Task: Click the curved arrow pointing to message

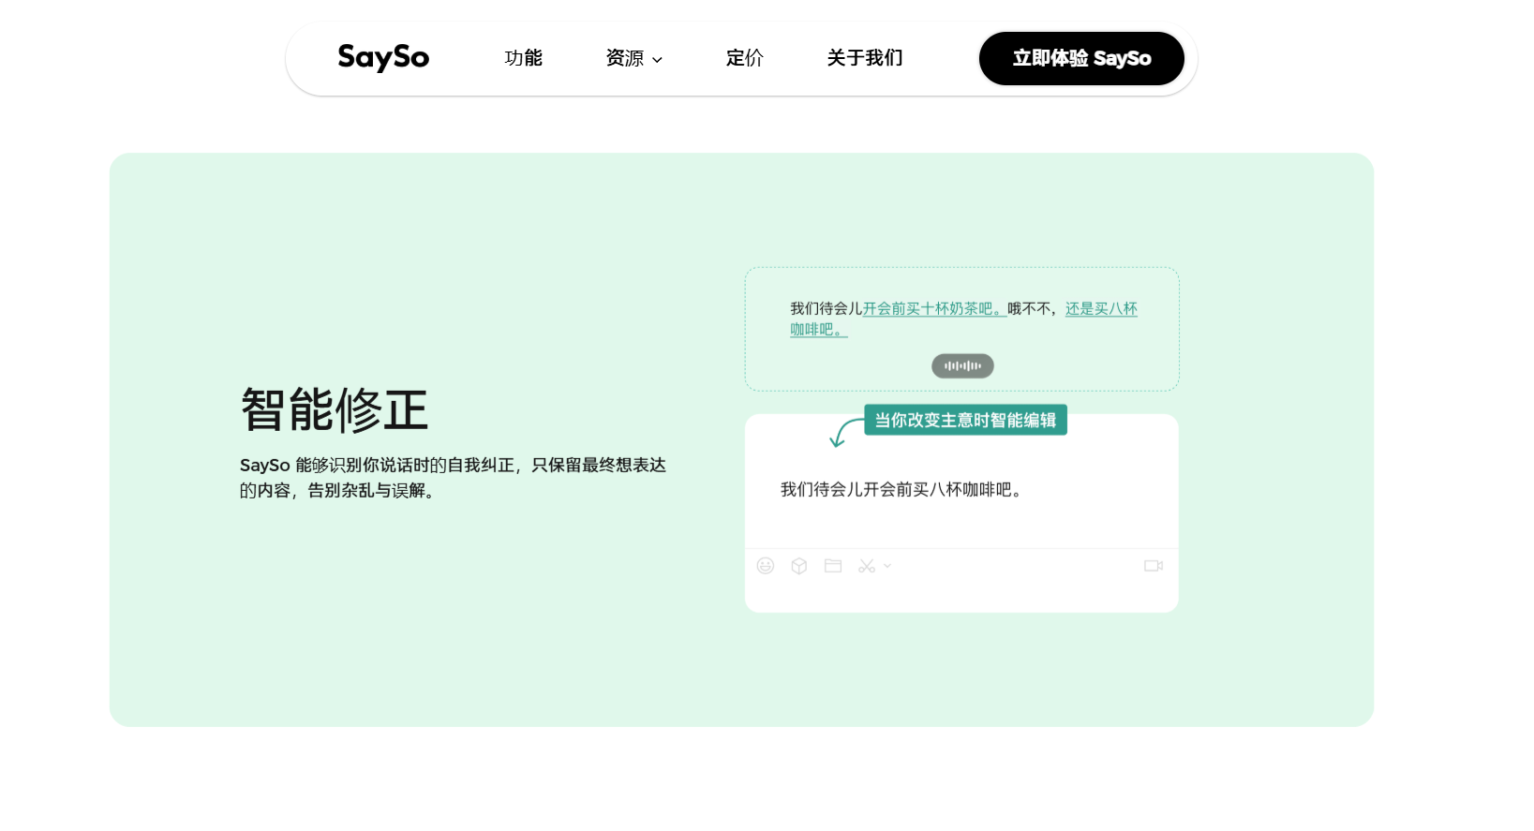Action: coord(843,433)
